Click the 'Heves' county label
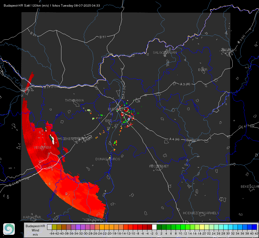 [x=196, y=107]
